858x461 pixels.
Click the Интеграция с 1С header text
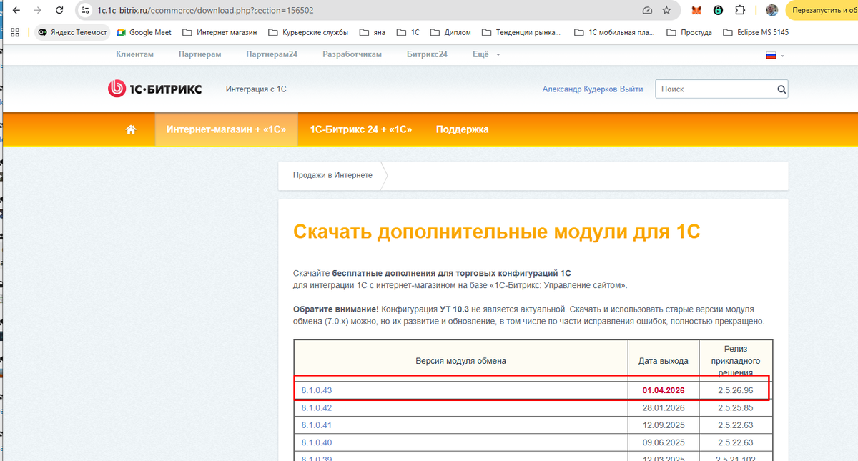(x=256, y=89)
